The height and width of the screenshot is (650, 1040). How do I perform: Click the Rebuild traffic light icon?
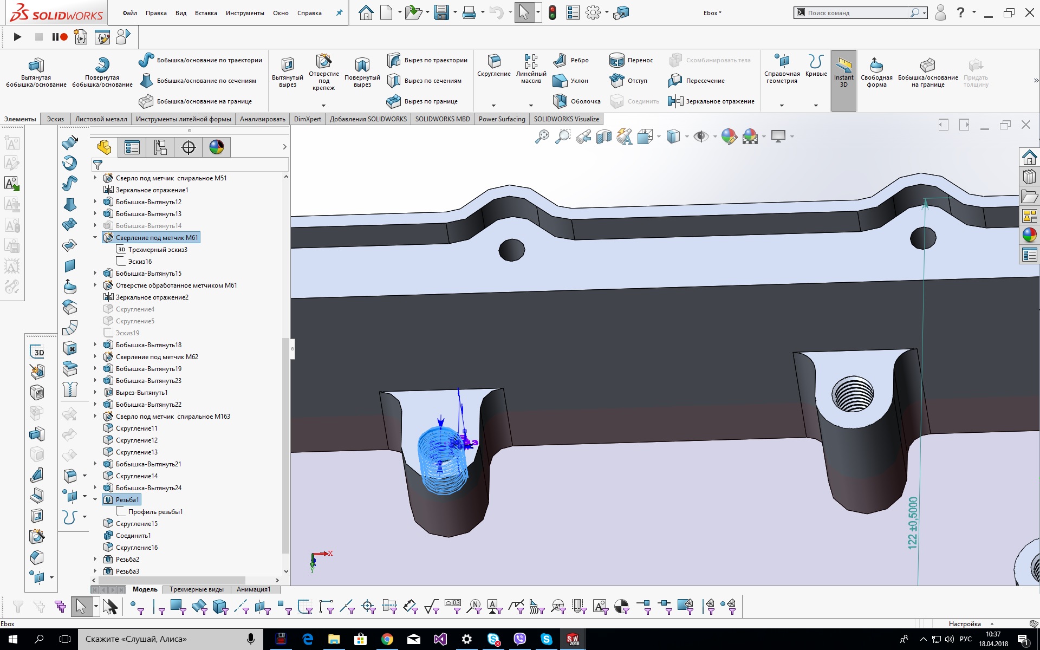[552, 12]
